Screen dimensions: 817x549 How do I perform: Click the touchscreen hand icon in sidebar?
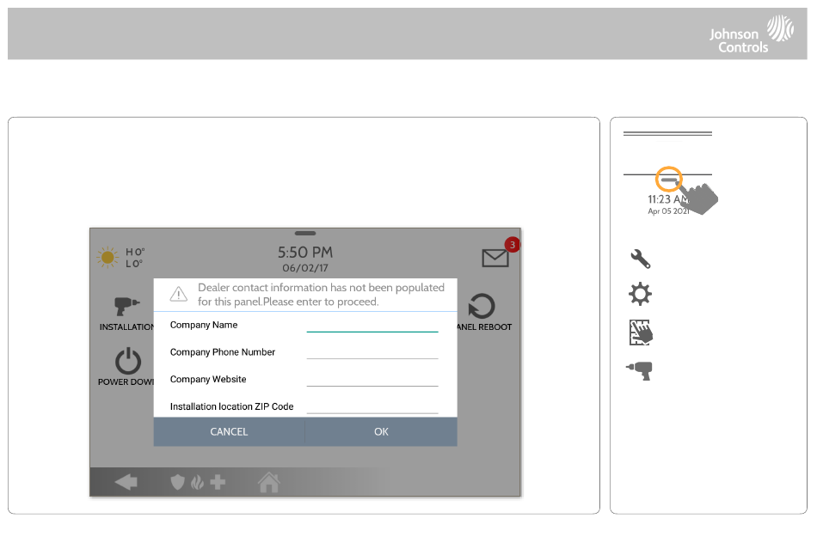click(x=641, y=332)
